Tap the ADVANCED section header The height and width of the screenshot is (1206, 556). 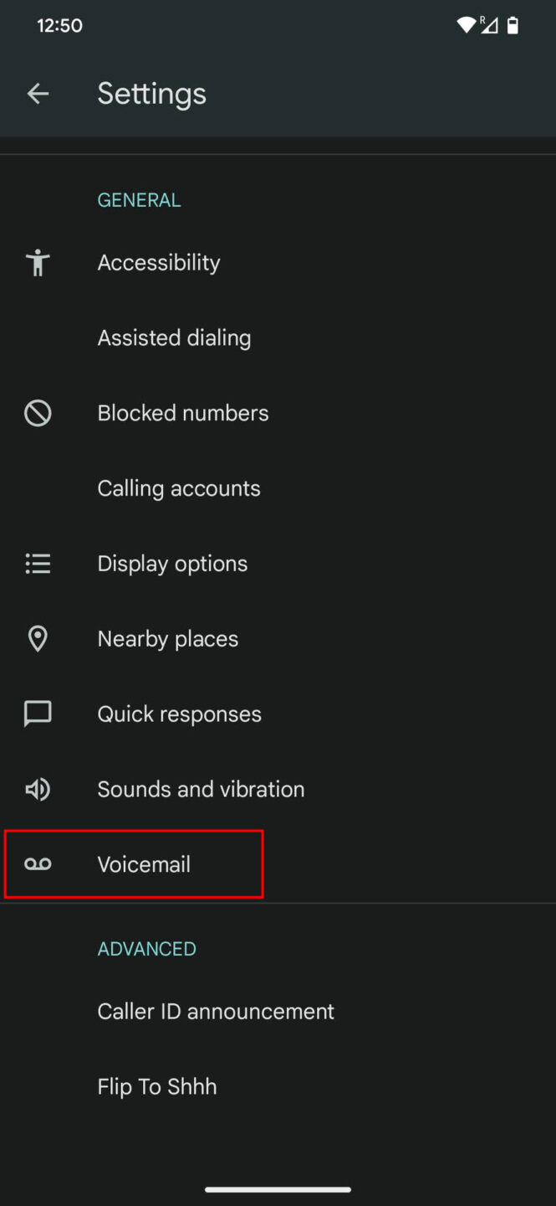point(146,948)
